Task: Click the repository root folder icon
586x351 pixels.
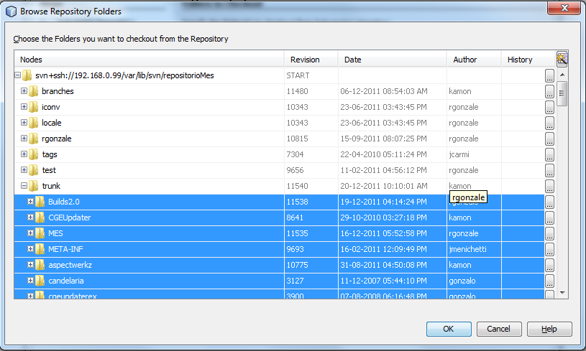Action: click(x=27, y=75)
